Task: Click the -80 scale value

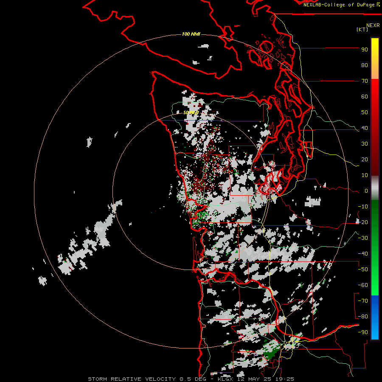Action: [363, 317]
